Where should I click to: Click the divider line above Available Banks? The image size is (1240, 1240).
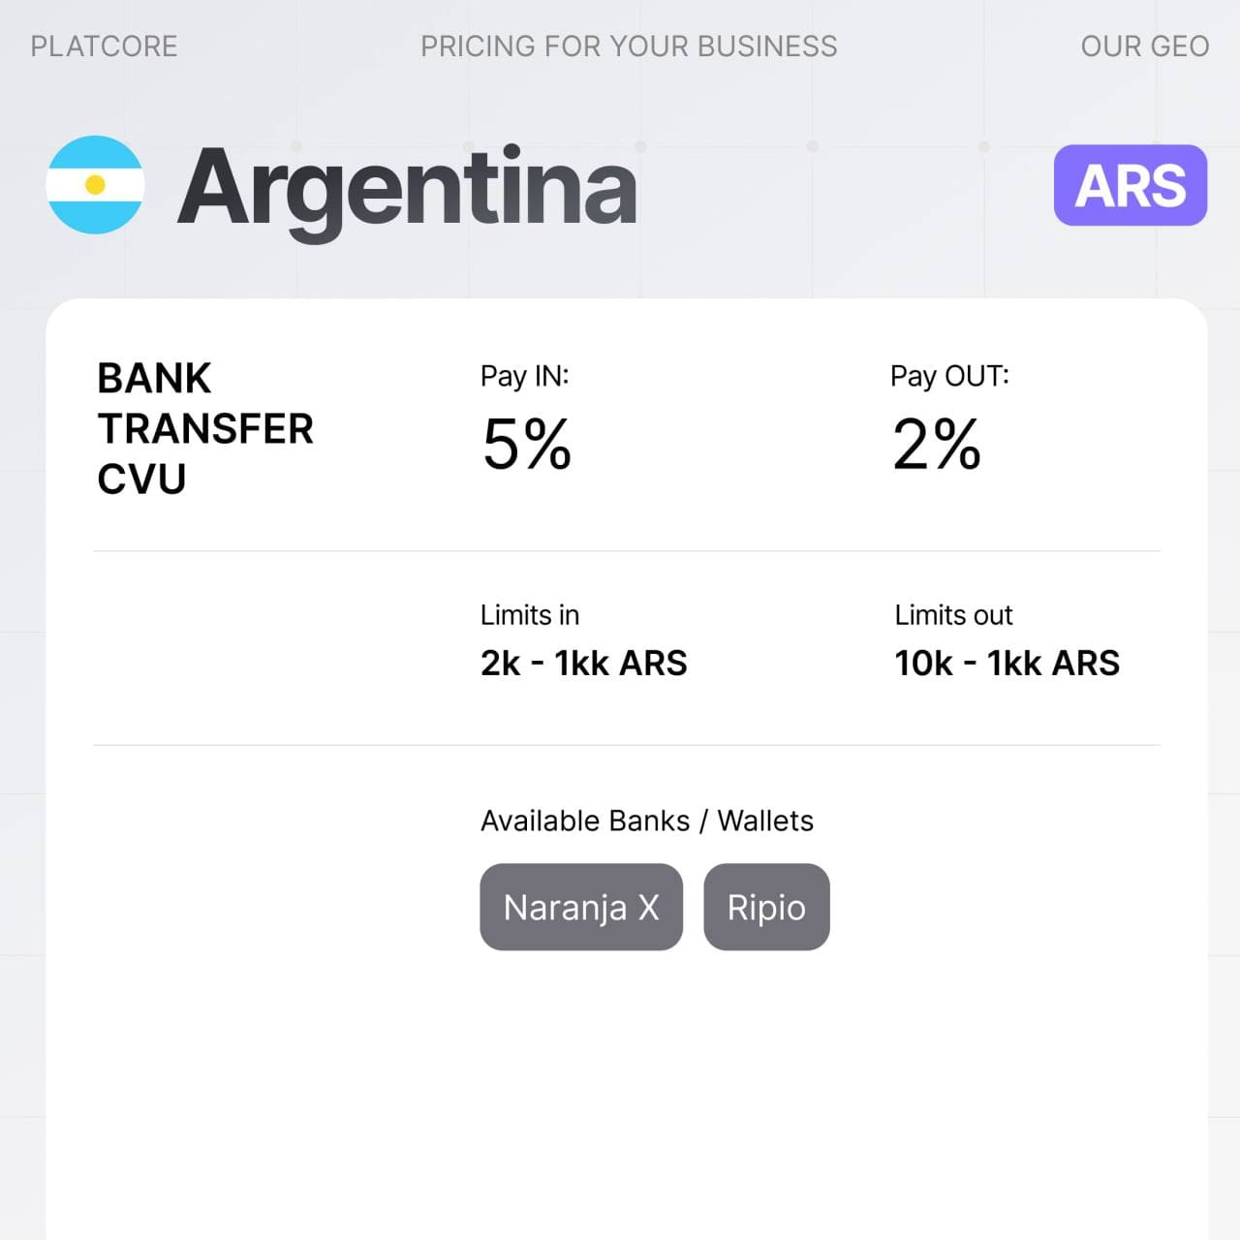626,745
